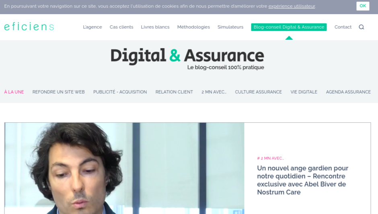Accept cookies with the OK button
The image size is (378, 214).
pyautogui.click(x=363, y=6)
